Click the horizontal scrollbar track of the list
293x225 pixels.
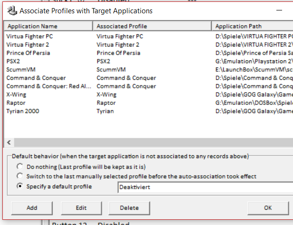pos(153,142)
